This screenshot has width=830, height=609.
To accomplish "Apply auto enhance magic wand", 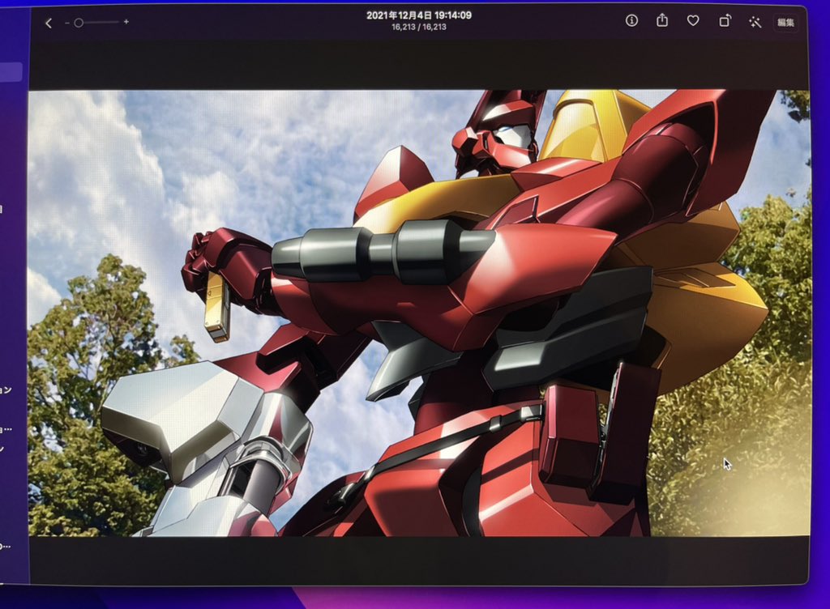I will coord(755,22).
